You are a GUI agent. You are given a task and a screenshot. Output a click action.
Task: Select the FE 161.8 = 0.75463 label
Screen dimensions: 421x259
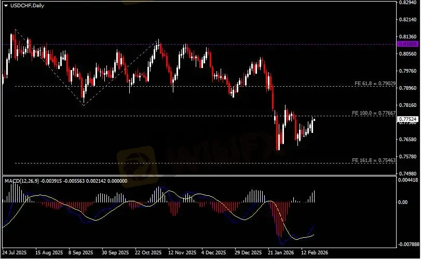[374, 160]
